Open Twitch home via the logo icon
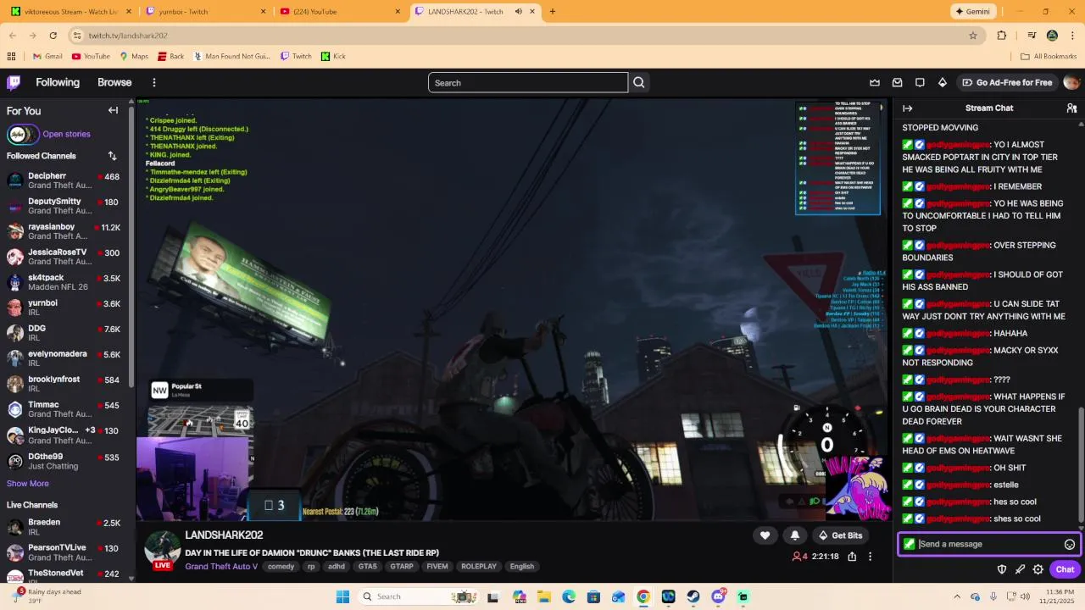The width and height of the screenshot is (1085, 610). (14, 82)
